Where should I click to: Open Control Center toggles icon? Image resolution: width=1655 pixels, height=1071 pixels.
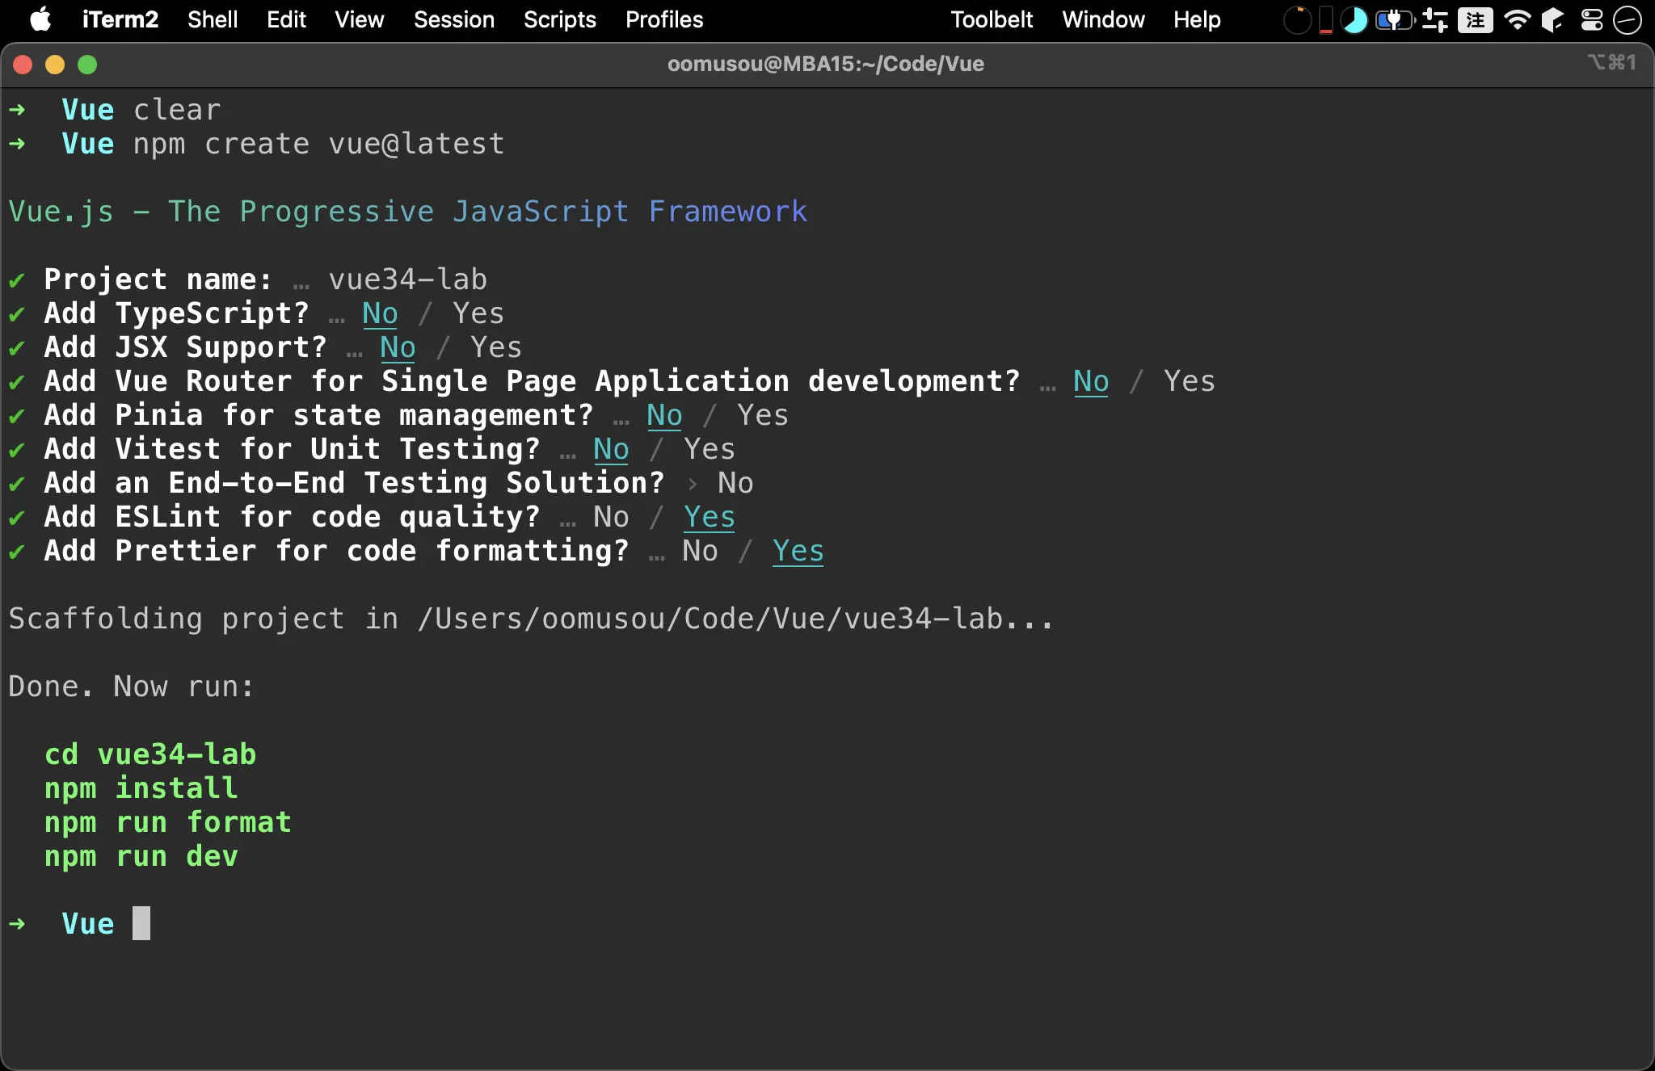tap(1592, 19)
